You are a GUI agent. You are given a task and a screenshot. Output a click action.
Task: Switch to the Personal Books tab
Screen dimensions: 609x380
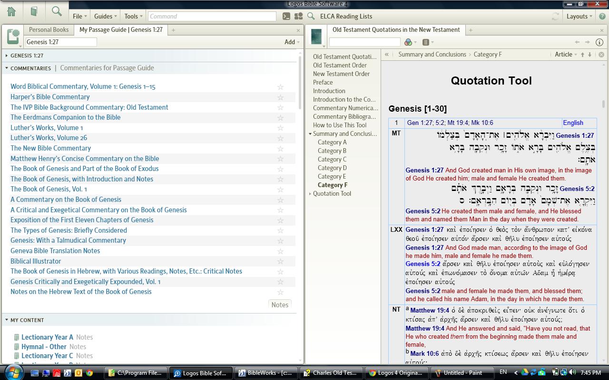(x=49, y=29)
